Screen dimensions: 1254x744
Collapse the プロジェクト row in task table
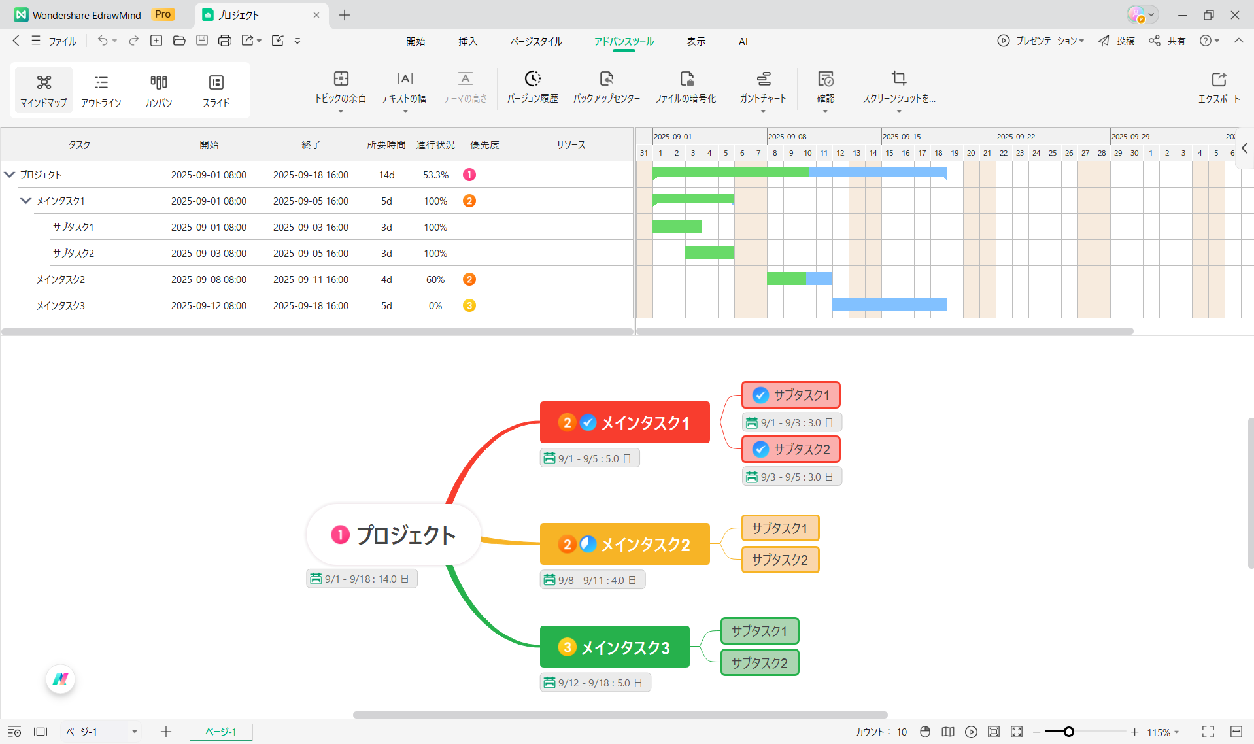(x=10, y=175)
